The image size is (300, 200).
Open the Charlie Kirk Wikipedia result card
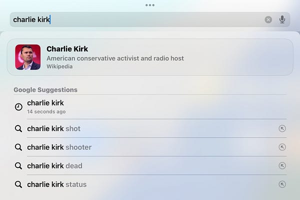(x=150, y=57)
